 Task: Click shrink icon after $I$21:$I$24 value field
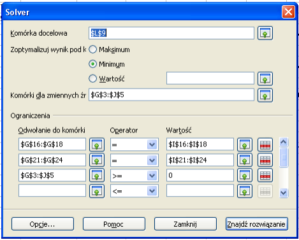tap(245, 160)
